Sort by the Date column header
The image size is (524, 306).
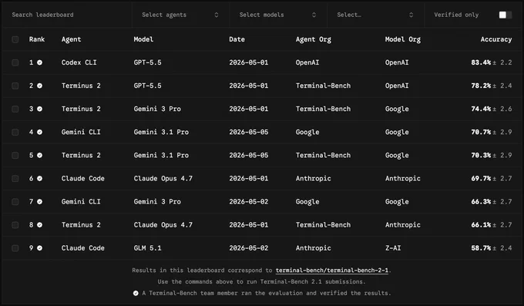click(237, 39)
